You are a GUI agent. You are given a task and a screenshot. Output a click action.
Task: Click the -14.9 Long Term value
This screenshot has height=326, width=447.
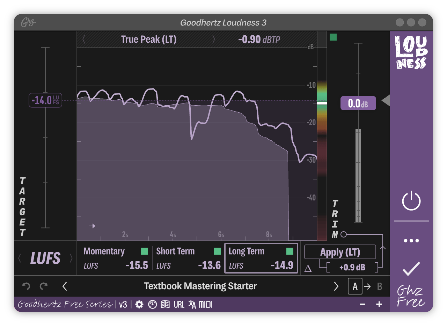282,265
